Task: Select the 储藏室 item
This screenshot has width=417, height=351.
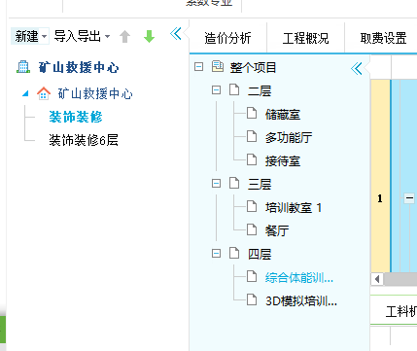Action: click(x=283, y=115)
